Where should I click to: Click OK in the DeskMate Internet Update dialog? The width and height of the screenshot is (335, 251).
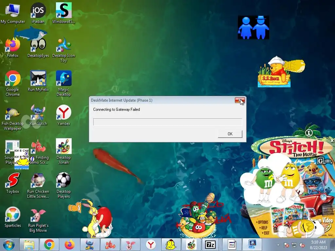(x=230, y=134)
